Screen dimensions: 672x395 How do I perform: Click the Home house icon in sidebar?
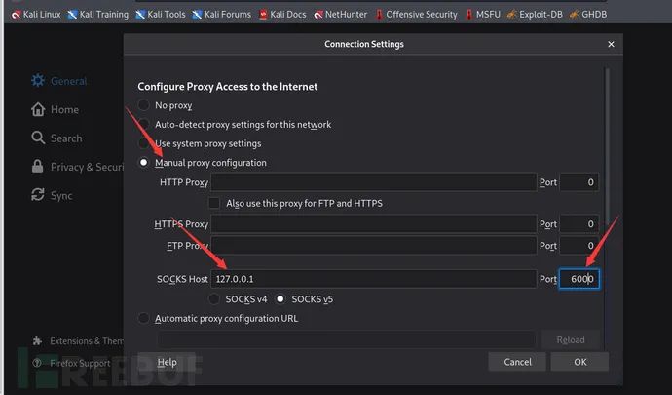coord(38,109)
